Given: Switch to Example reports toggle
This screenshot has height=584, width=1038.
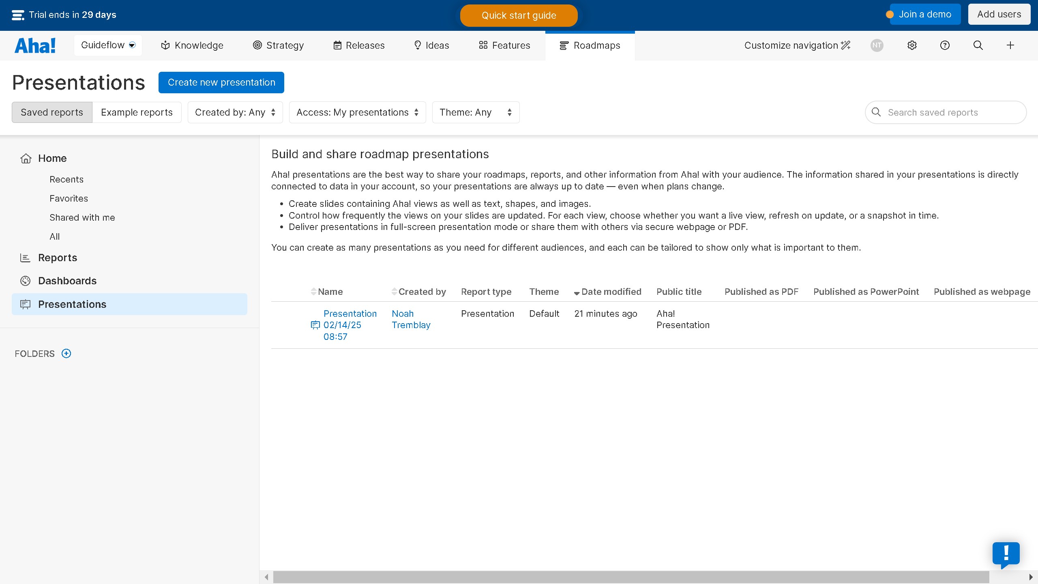Looking at the screenshot, I should tap(137, 112).
